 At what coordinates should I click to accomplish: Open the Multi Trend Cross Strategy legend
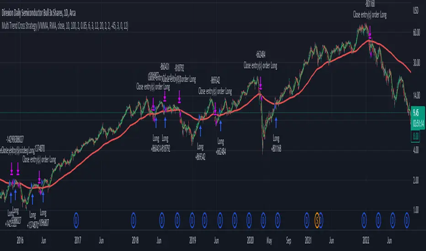coord(65,26)
